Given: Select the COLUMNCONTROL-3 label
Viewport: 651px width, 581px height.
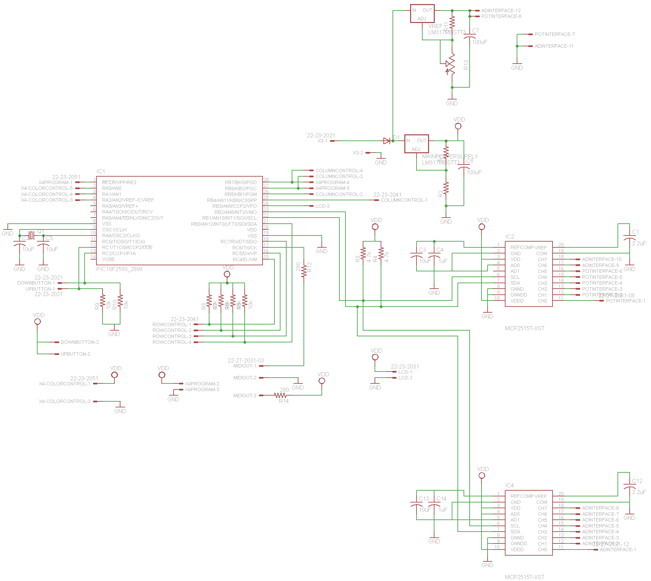Looking at the screenshot, I should [x=339, y=176].
